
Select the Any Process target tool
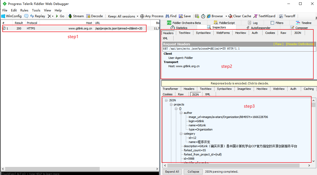tap(152, 16)
